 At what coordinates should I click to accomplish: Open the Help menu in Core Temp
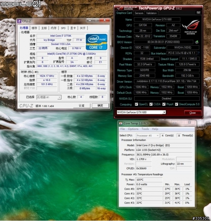pyautogui.click(x=155, y=129)
